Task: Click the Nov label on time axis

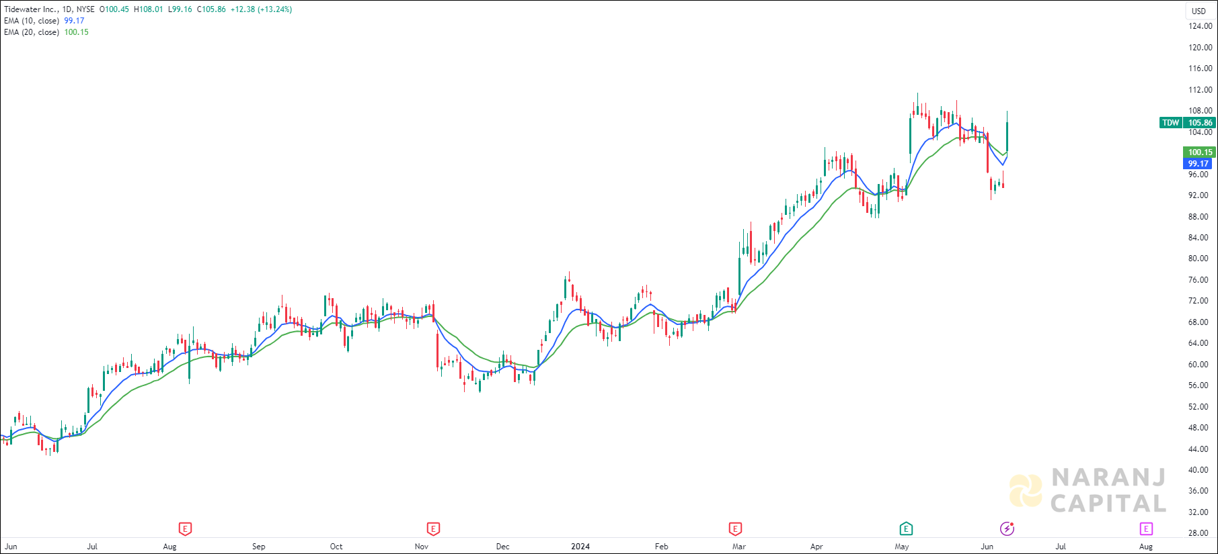Action: tap(422, 547)
